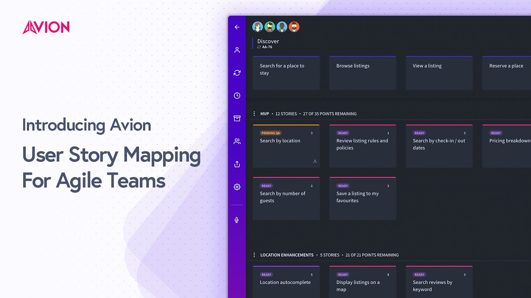
Task: Click point estimate 3 on Search by location
Action: pos(312,133)
